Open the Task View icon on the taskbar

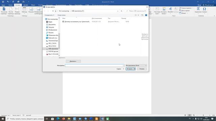point(47,119)
